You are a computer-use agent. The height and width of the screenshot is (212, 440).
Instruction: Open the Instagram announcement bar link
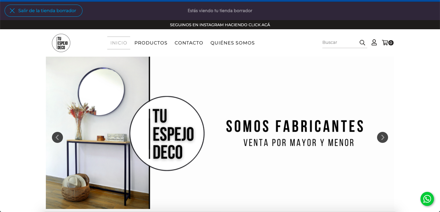(220, 25)
